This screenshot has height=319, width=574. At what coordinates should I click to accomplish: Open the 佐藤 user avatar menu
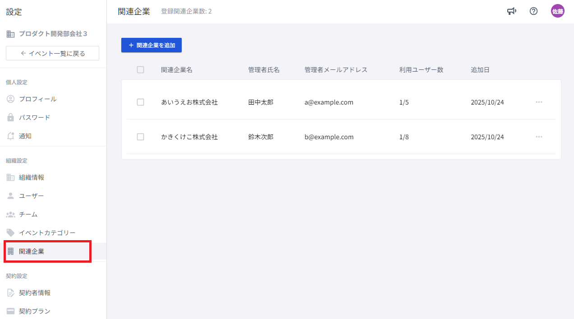(557, 11)
